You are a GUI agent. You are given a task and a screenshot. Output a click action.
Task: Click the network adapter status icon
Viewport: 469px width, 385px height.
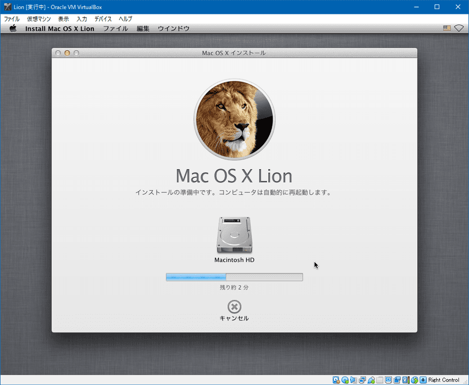362,380
